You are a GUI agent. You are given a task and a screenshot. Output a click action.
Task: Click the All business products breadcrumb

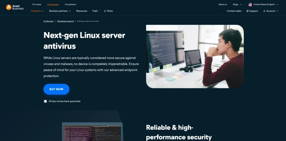click(65, 21)
